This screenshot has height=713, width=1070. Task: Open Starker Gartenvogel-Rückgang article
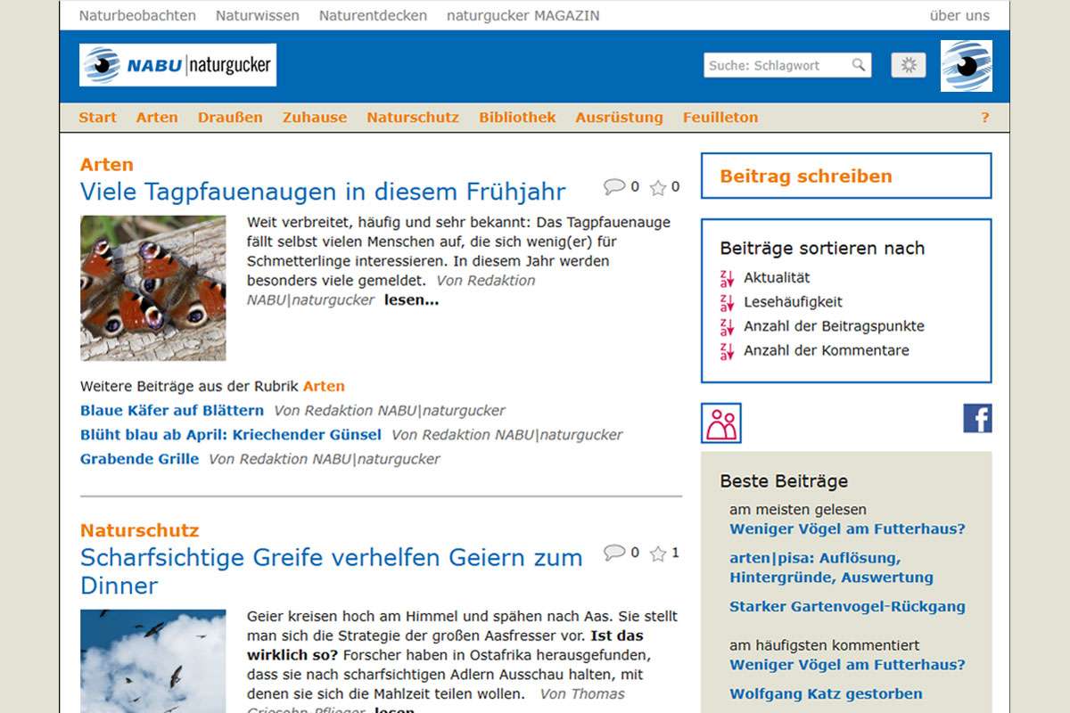click(847, 607)
